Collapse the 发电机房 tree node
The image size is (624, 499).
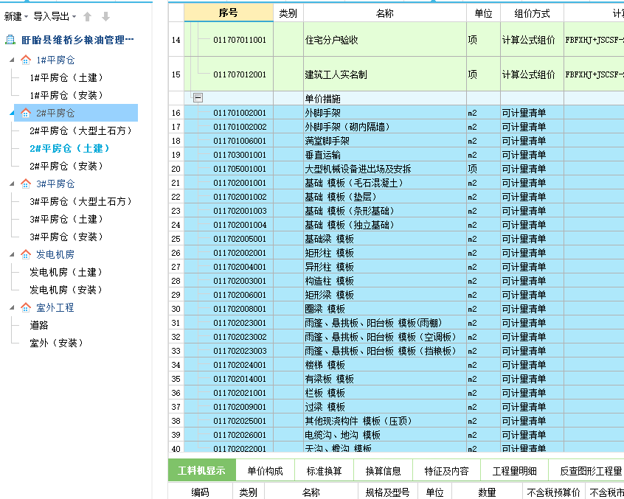(12, 254)
